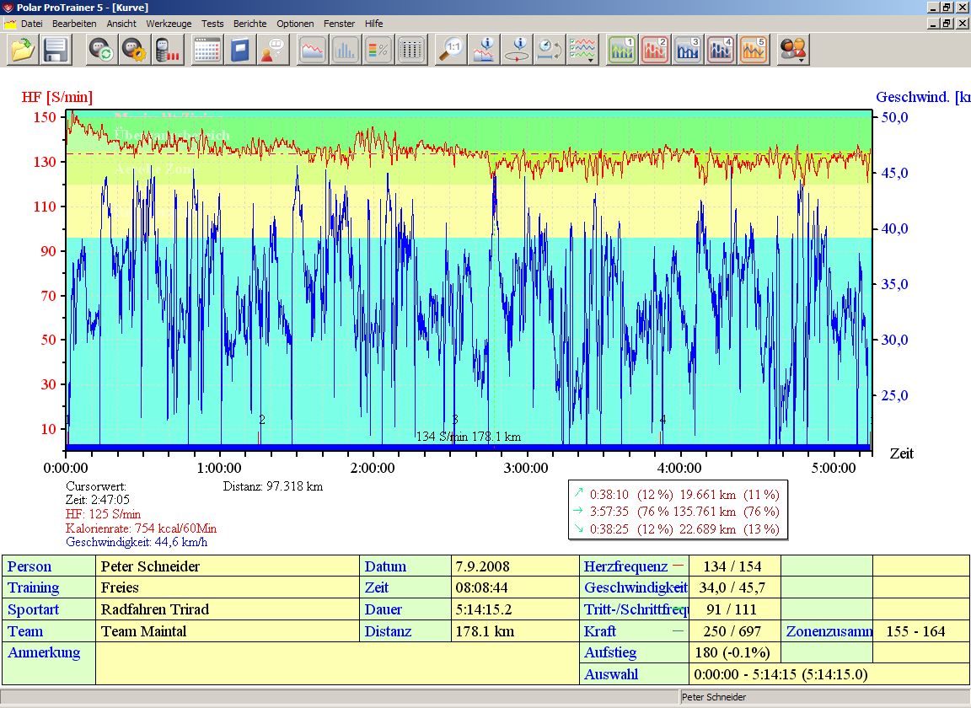Screen dimensions: 971x708
Task: Click the watch synchronization icon
Action: coord(102,50)
